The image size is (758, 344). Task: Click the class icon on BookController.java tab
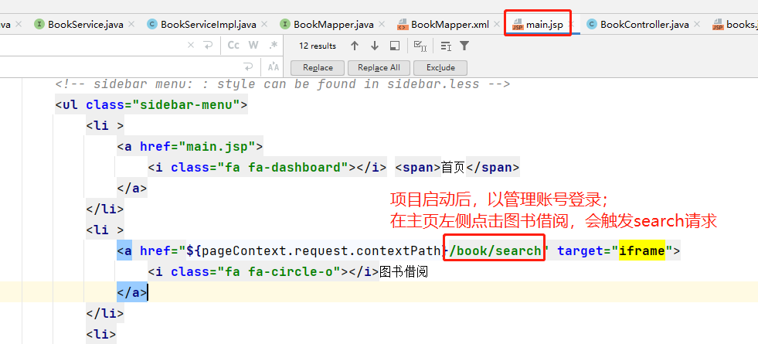pos(592,24)
